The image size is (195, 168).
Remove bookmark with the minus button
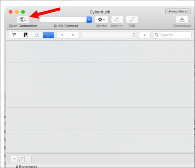click(x=28, y=159)
